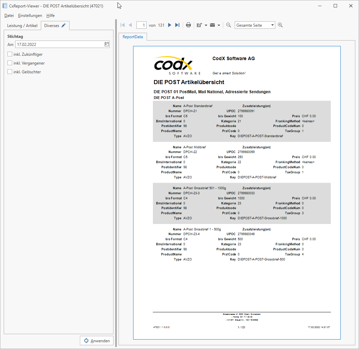Screen dimensions: 359x349
Task: Click the key 'DIEPOST-A-POST-Grossbrief-500'
Action: [261, 259]
